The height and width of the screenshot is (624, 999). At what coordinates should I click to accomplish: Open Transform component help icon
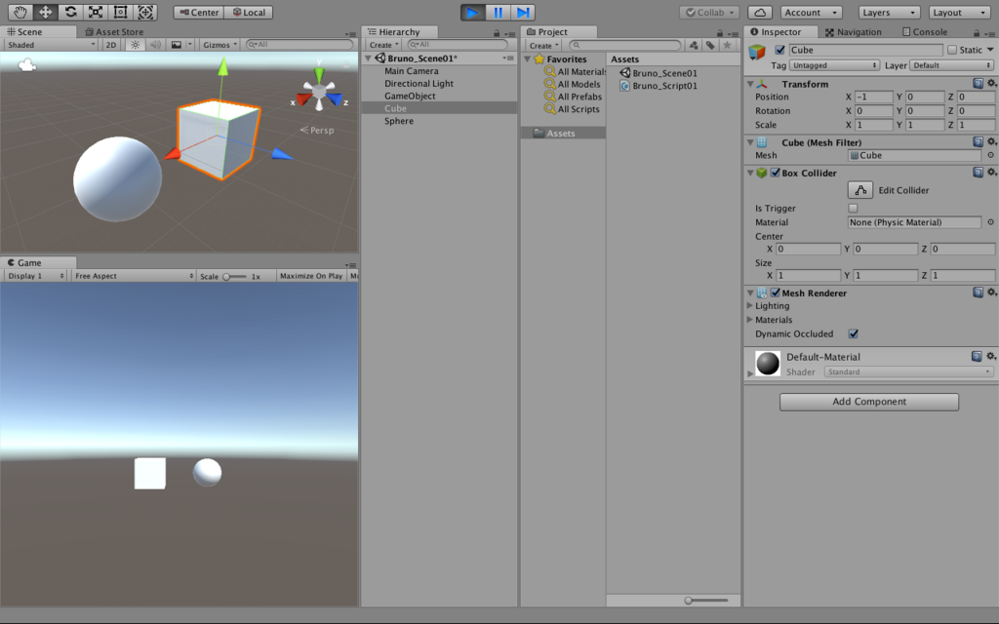(978, 84)
